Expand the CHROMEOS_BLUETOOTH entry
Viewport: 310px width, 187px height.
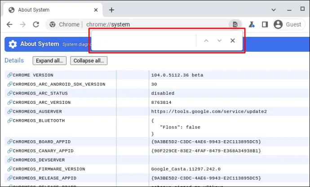pos(39,121)
